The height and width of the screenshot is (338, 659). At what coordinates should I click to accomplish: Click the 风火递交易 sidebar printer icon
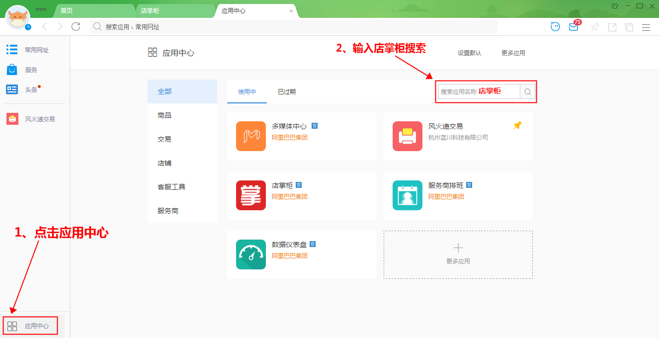(12, 119)
